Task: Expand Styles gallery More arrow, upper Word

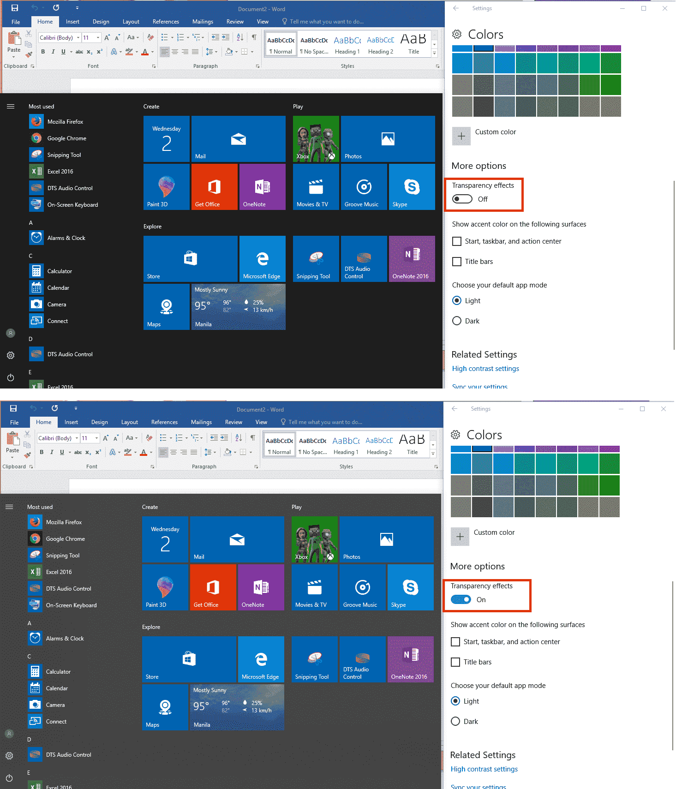Action: [x=434, y=54]
